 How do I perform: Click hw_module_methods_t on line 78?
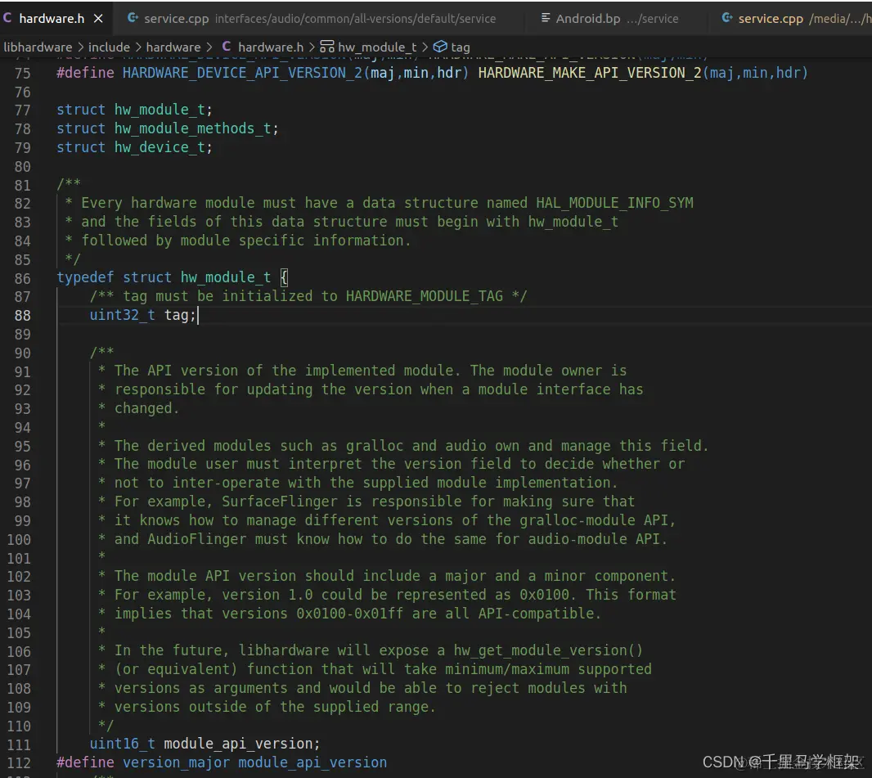point(192,129)
